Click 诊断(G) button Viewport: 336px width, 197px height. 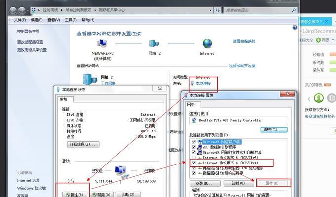click(128, 194)
